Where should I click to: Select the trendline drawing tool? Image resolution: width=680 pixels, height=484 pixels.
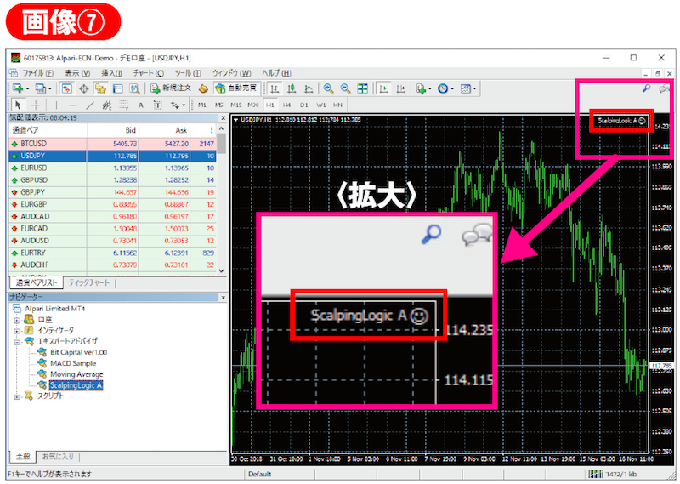[x=90, y=105]
